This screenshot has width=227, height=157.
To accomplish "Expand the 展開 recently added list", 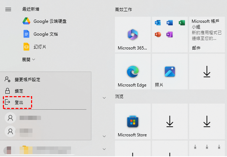I will [x=29, y=59].
